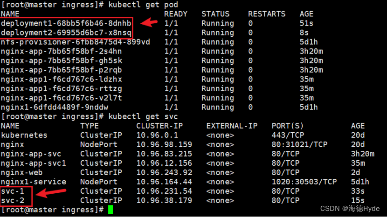Select cluster IP 10.96.231.54
The width and height of the screenshot is (387, 217).
(x=164, y=191)
